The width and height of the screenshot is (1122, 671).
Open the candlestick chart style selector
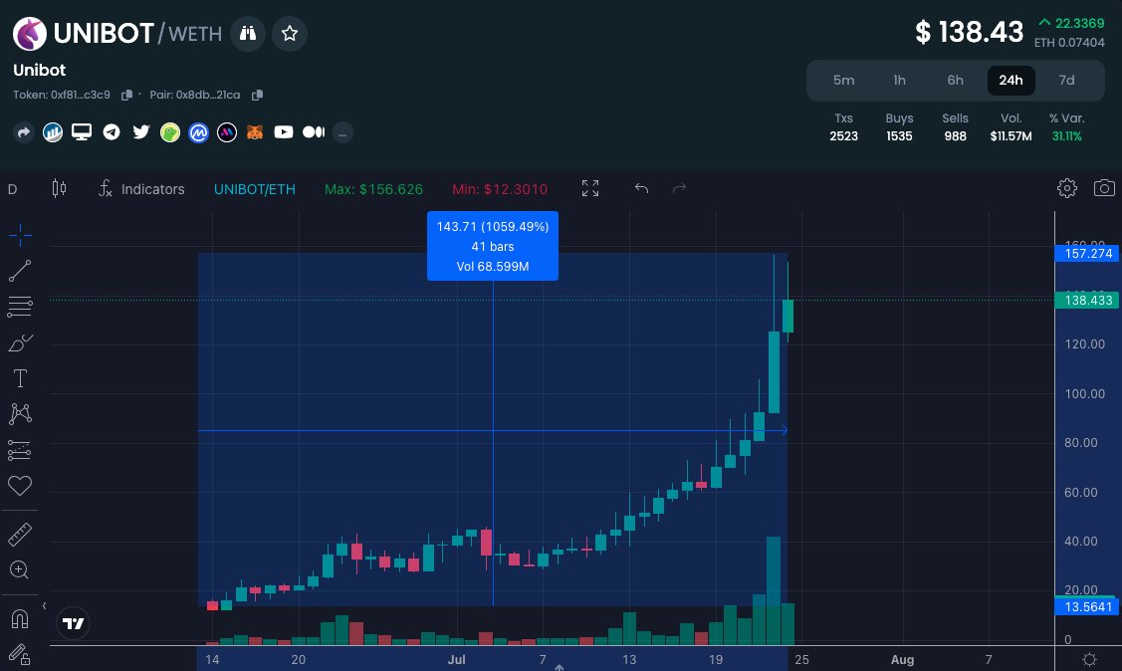click(x=60, y=188)
